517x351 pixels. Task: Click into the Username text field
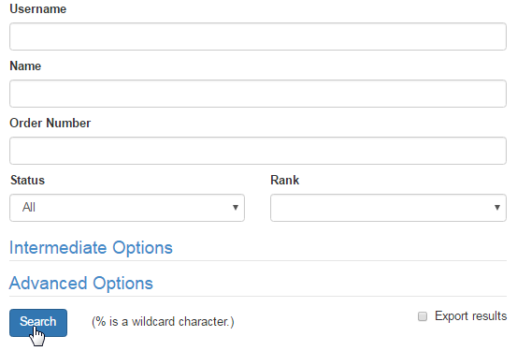click(x=258, y=37)
